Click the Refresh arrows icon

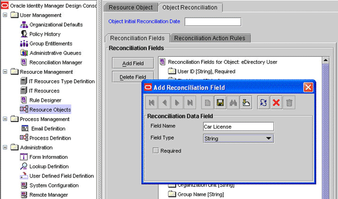(x=263, y=103)
